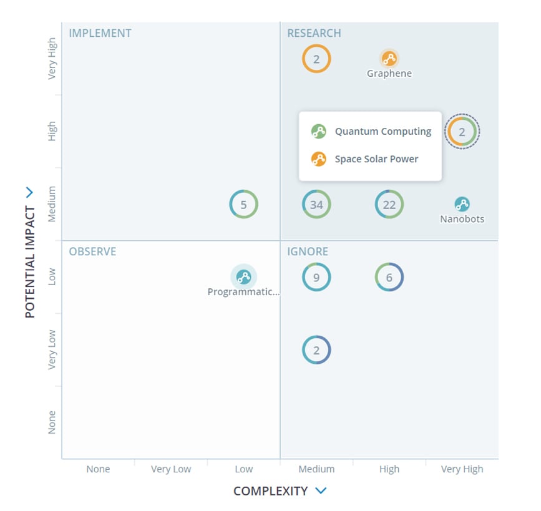
Task: Select Space Solar Power from the tooltip
Action: 369,159
